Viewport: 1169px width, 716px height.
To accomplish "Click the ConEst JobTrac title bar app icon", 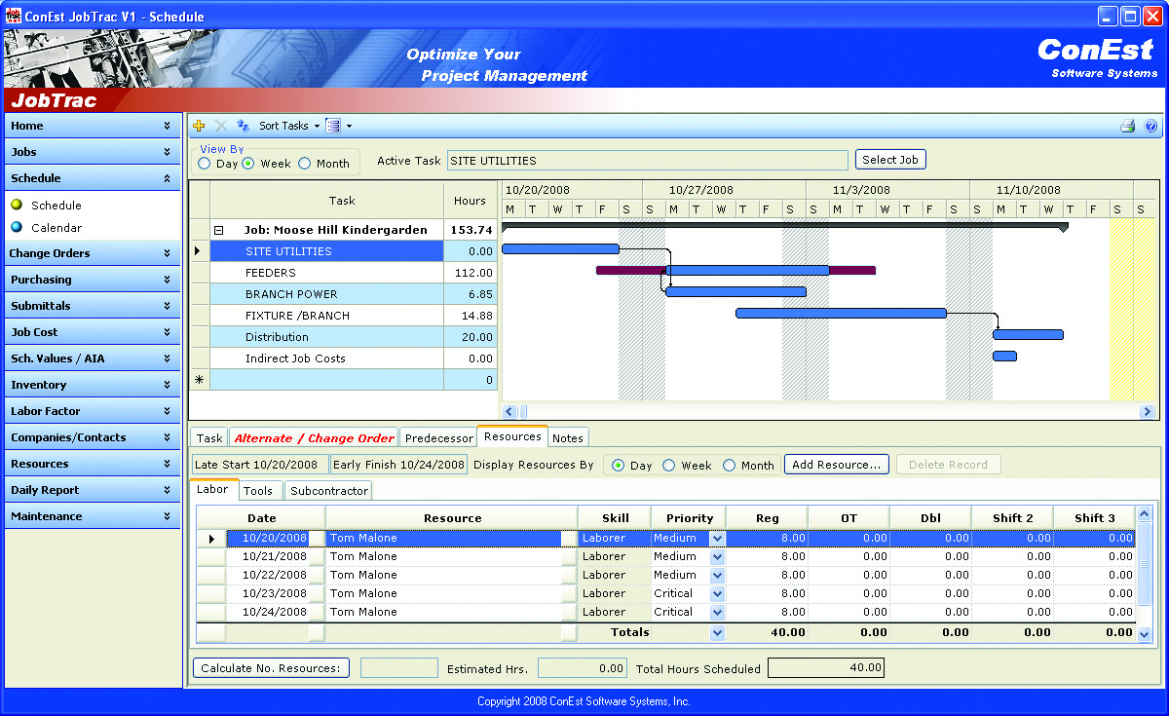I will point(13,16).
